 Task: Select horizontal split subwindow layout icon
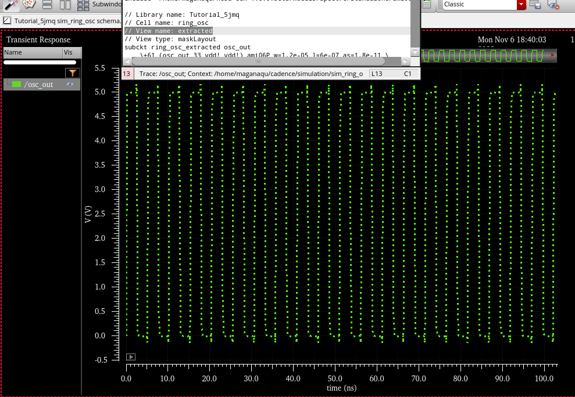[47, 5]
